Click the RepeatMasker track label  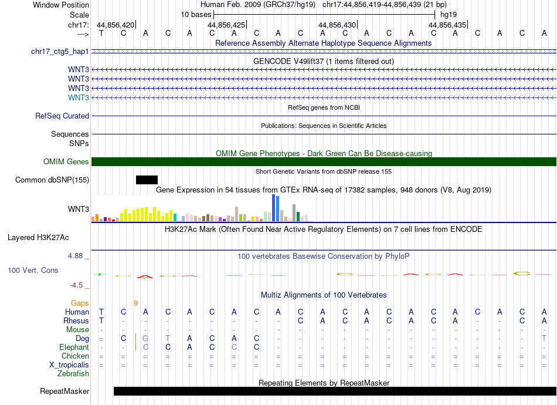(x=64, y=391)
